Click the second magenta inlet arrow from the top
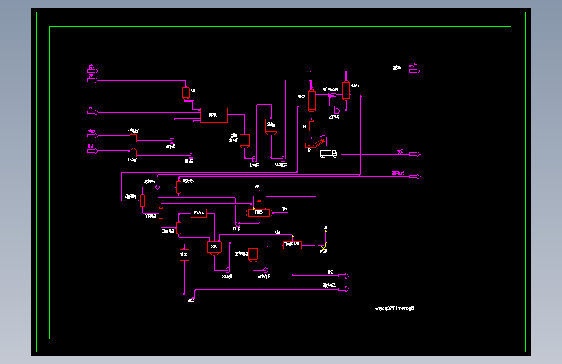The image size is (562, 364). tap(93, 80)
